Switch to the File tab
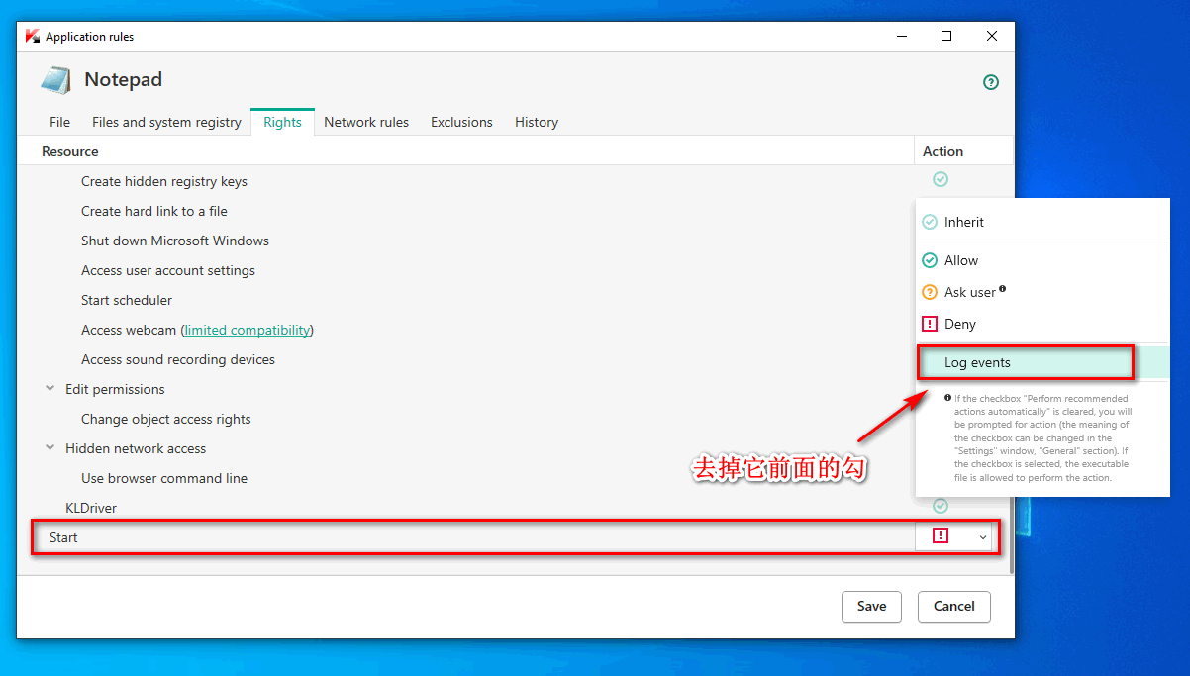1190x676 pixels. click(59, 122)
